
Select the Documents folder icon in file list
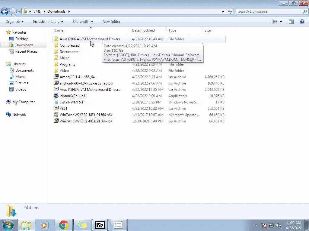56,52
